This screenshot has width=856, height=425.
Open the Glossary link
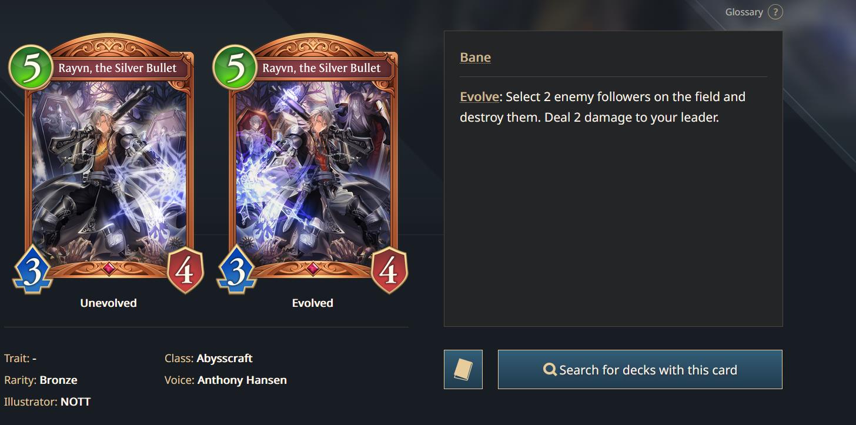(744, 12)
